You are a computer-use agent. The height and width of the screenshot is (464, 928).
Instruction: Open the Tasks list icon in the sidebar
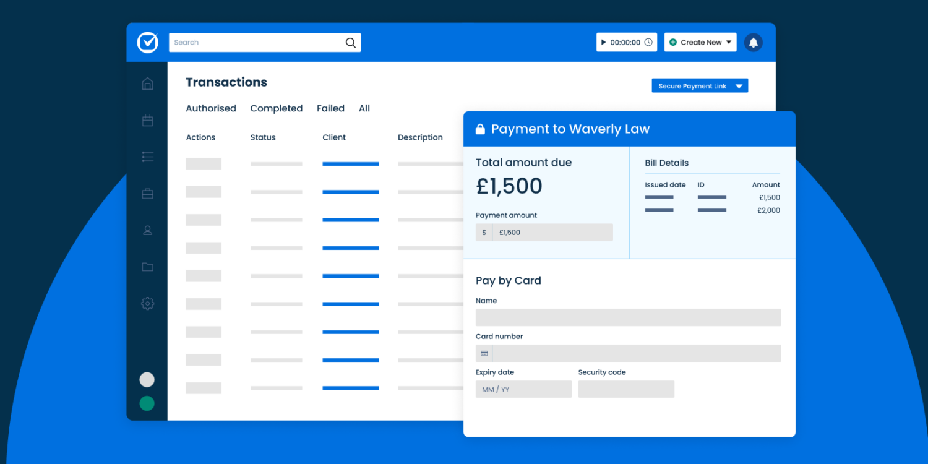(x=147, y=157)
